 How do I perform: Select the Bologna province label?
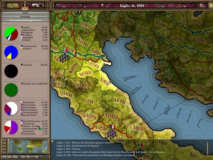coord(86,74)
